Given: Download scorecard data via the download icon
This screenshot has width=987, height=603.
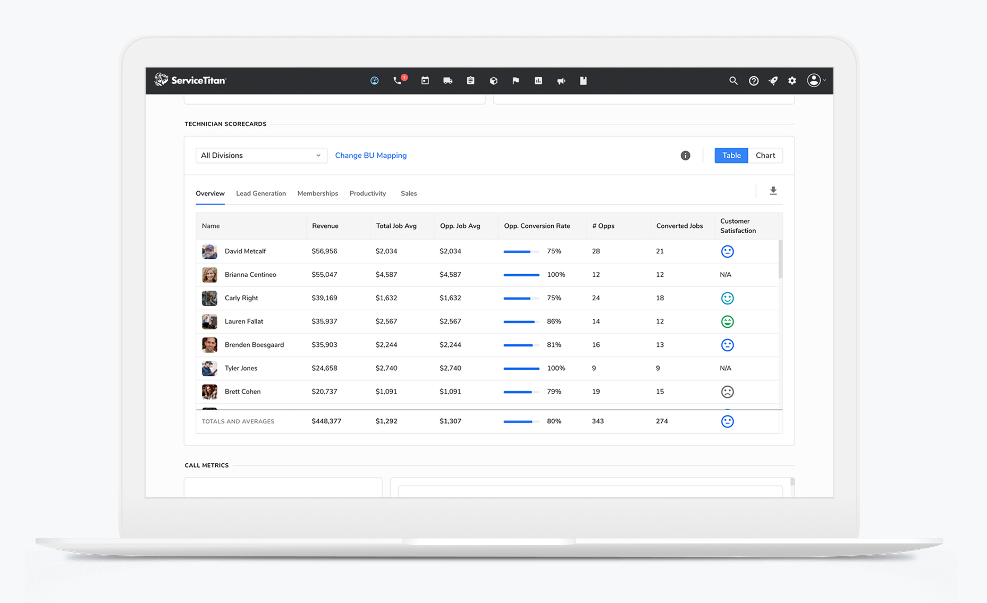Looking at the screenshot, I should [773, 190].
